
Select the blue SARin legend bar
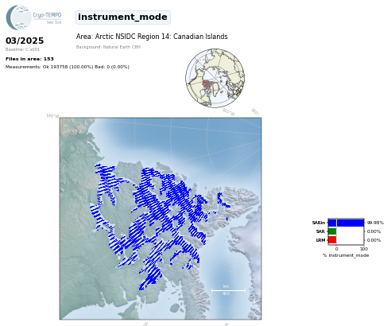point(346,223)
